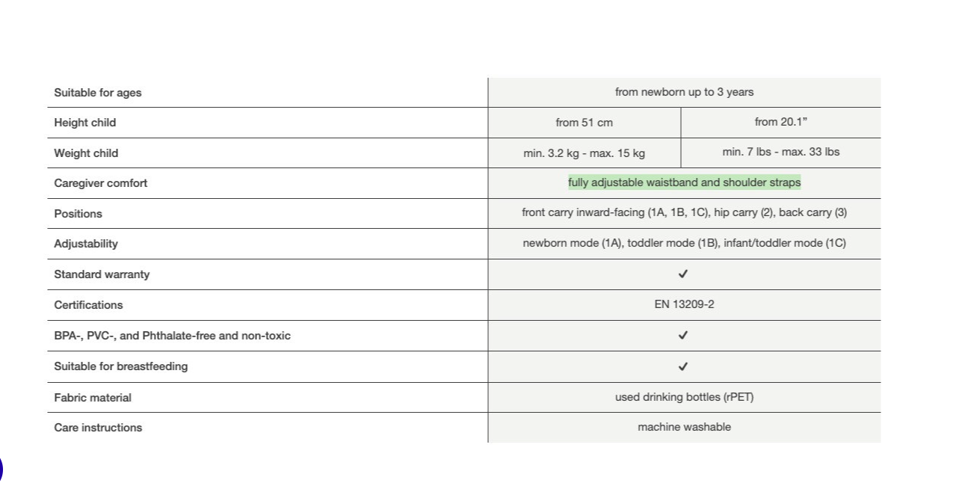Click the "from 20.1”" height cell
The image size is (962, 489).
(780, 122)
